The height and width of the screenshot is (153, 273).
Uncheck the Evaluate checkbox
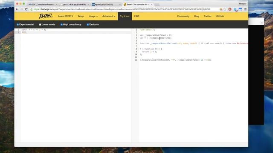[x=87, y=25]
